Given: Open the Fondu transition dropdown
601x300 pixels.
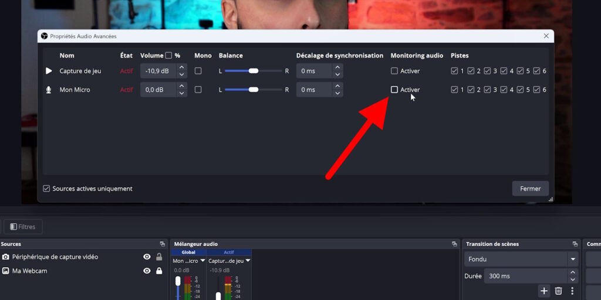Looking at the screenshot, I should (521, 259).
